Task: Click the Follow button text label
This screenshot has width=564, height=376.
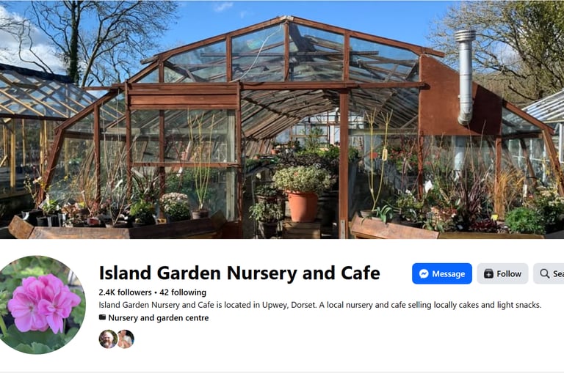Action: point(509,274)
